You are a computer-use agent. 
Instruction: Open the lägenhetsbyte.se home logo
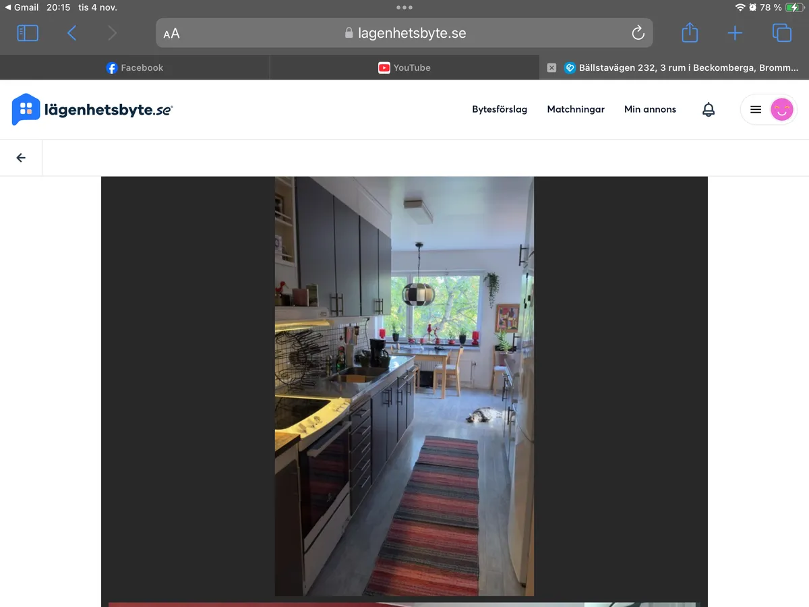tap(92, 109)
